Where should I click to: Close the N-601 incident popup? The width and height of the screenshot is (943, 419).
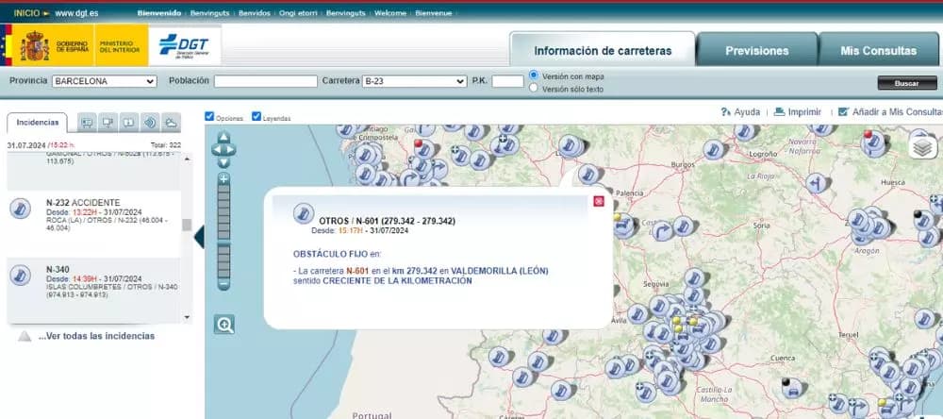pyautogui.click(x=598, y=201)
